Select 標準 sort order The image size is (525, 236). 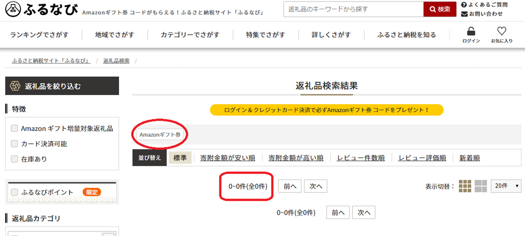click(180, 158)
